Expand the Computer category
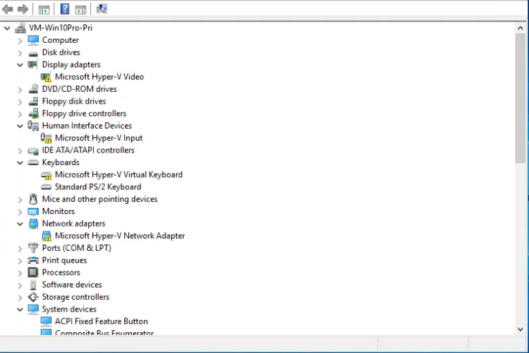 pyautogui.click(x=20, y=41)
